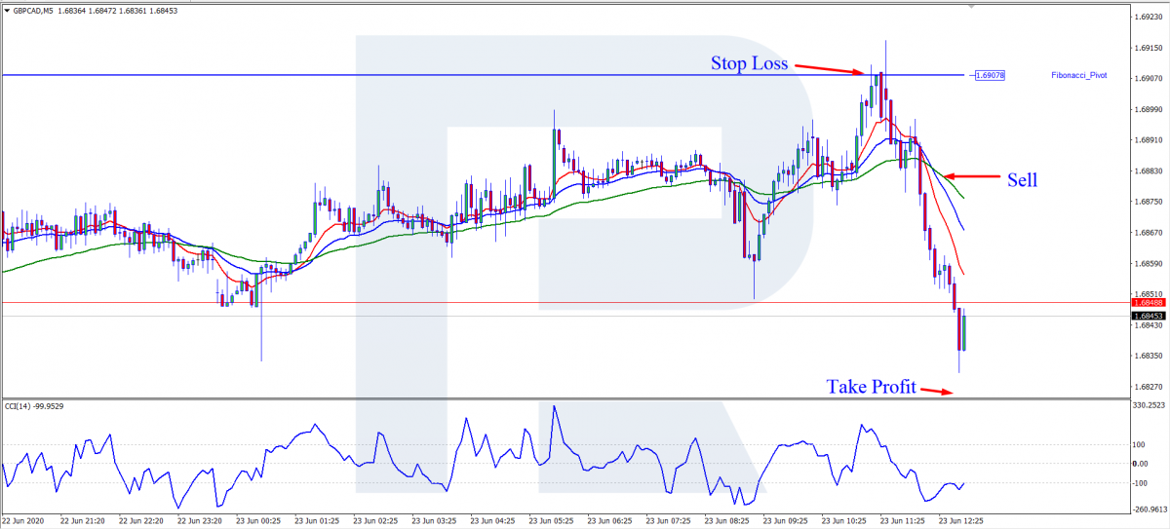Click the red 1.68488 price tag on scale
The image size is (1170, 529).
point(1149,303)
